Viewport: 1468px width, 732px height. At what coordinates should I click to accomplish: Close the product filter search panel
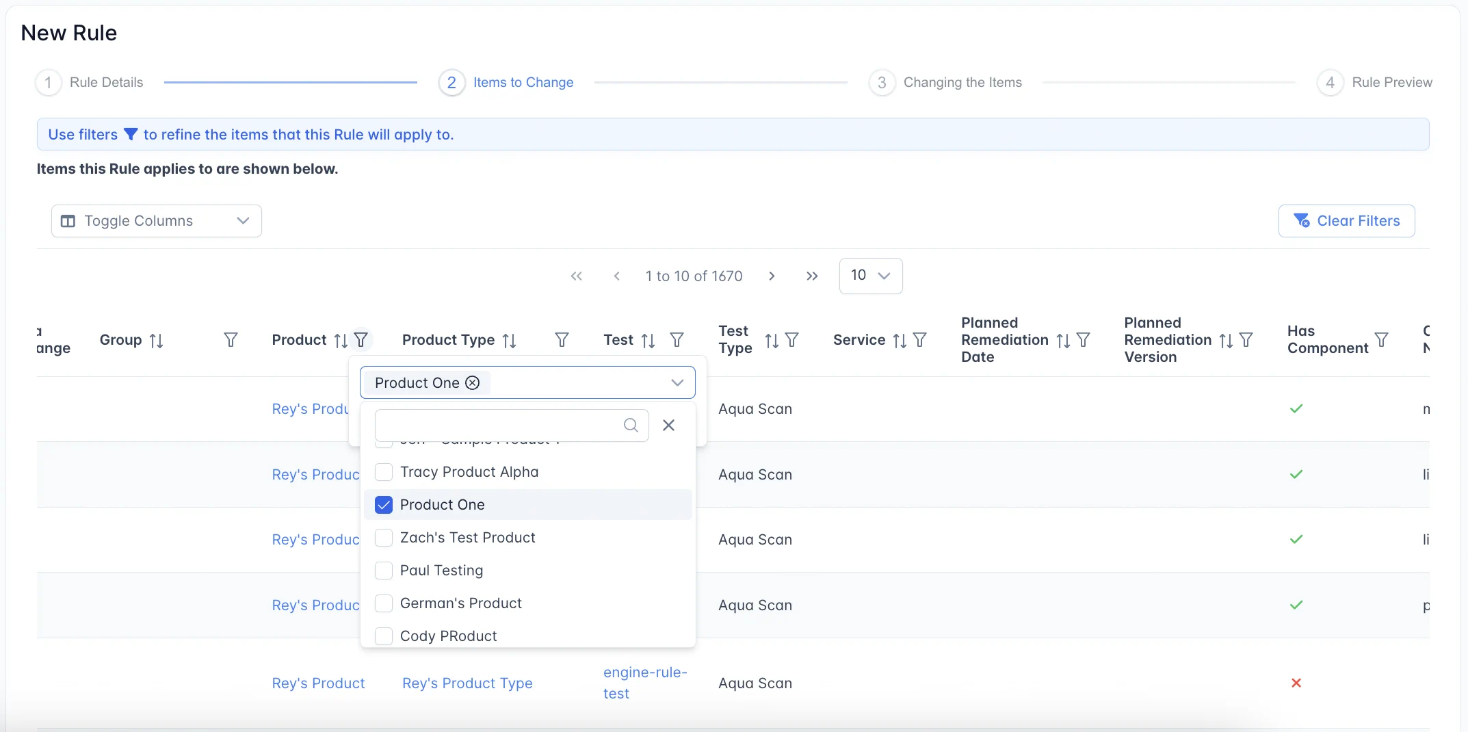point(668,426)
